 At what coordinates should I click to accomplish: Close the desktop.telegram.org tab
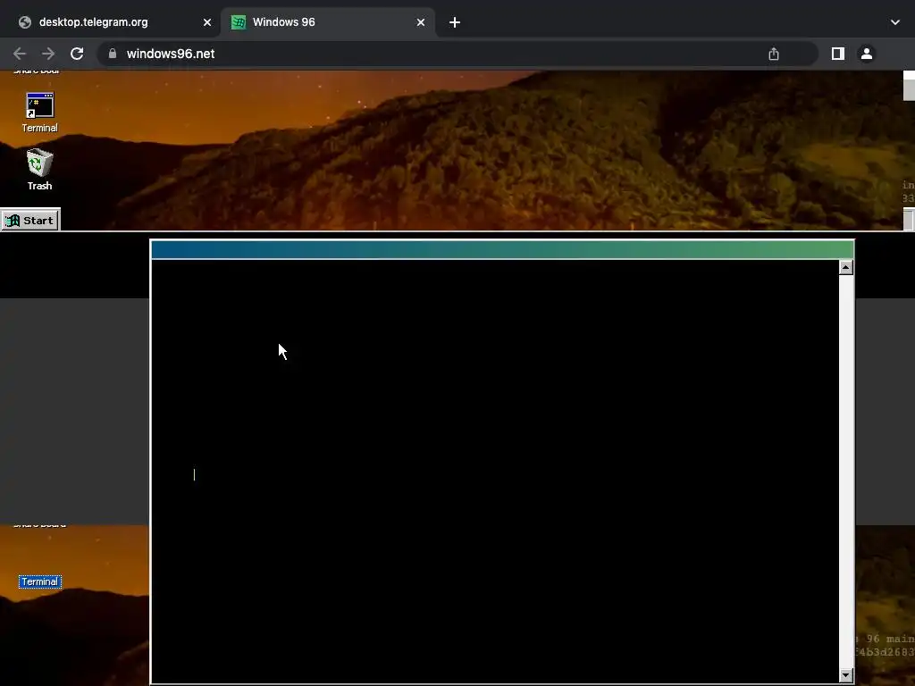pyautogui.click(x=207, y=22)
